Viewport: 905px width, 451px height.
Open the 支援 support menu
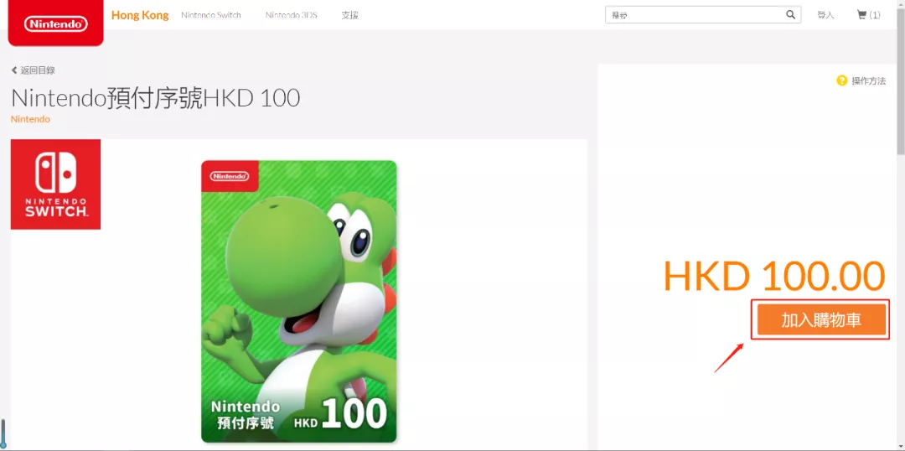click(x=349, y=15)
